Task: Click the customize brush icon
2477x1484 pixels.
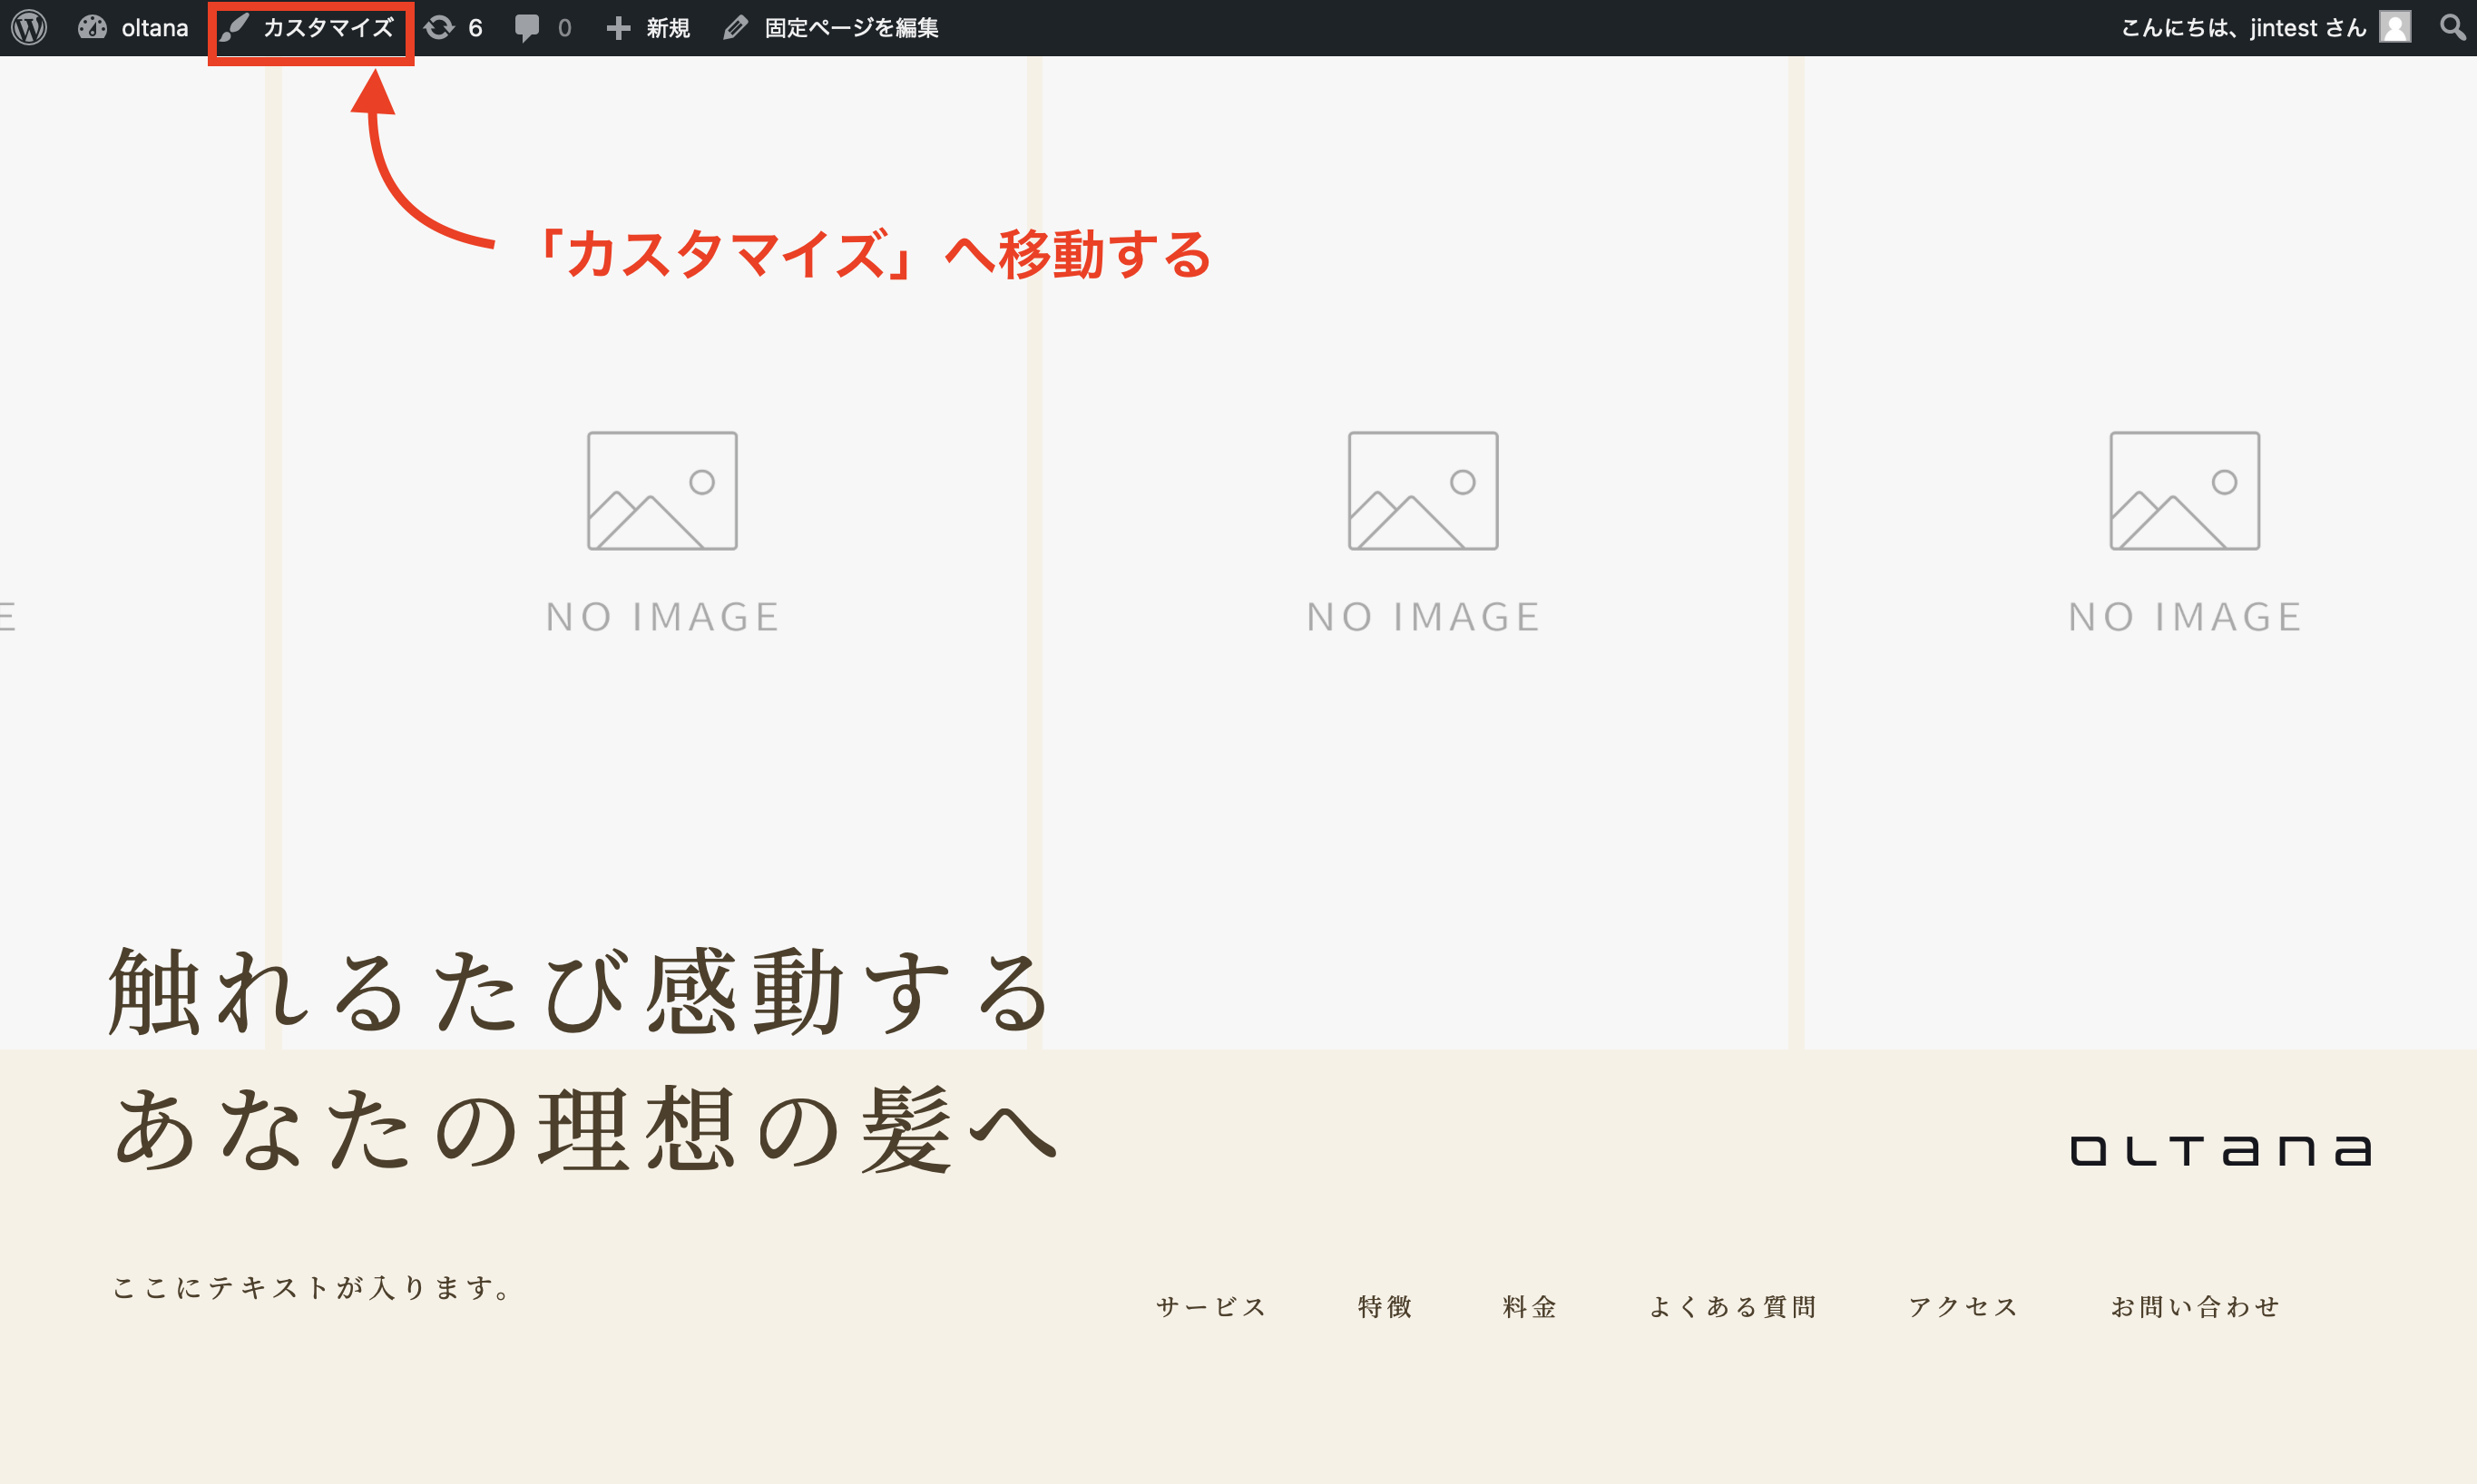Action: 234,27
